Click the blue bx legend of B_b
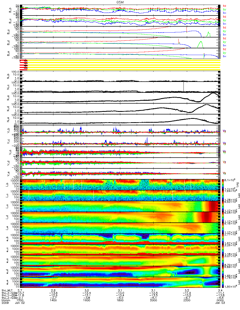Image resolution: width=240 pixels, height=310 pixels. [225, 13]
